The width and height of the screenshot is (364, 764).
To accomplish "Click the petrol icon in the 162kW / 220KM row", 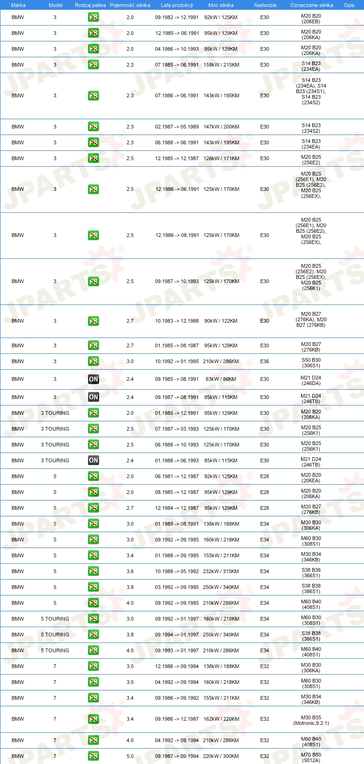I will 94,719.
